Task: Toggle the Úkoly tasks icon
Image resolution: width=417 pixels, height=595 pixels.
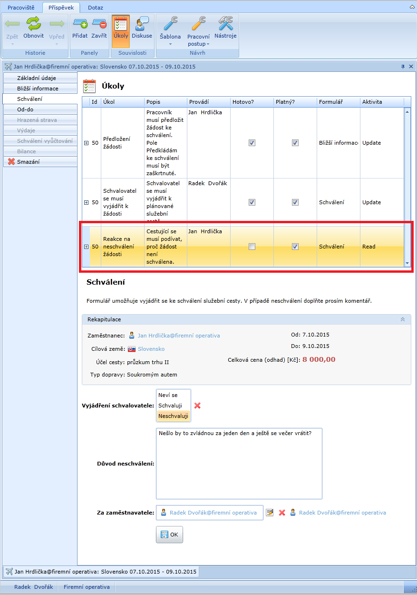Action: point(121,25)
